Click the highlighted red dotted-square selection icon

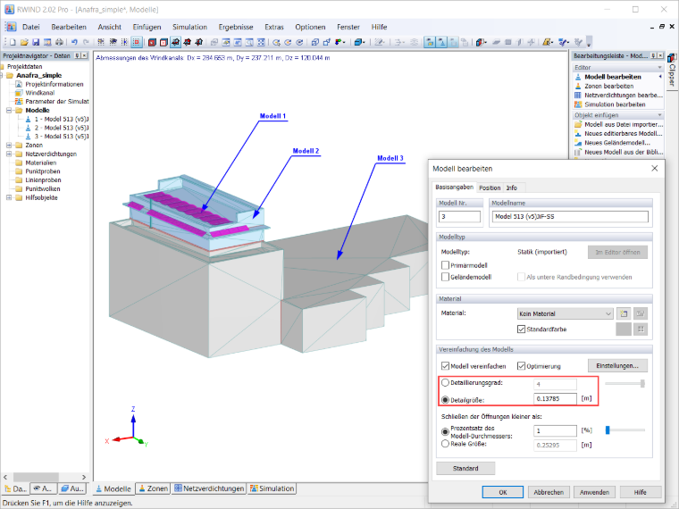pos(137,42)
